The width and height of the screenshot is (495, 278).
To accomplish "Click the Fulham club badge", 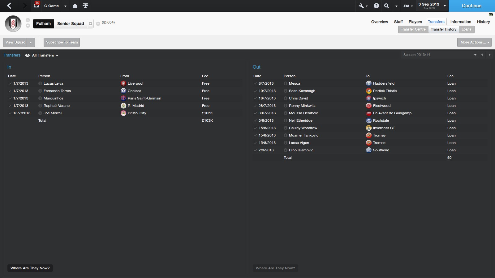I will click(x=13, y=23).
